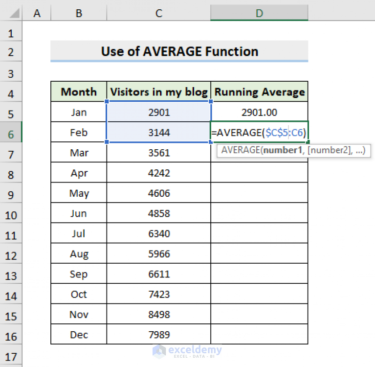Viewport: 375px width, 367px height.
Task: Click the select-all corner triangle
Action: click(14, 13)
